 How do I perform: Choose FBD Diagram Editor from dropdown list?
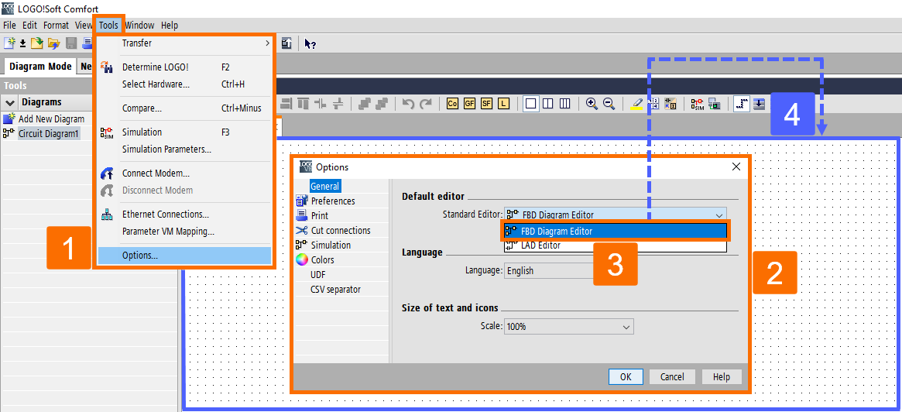click(x=615, y=231)
